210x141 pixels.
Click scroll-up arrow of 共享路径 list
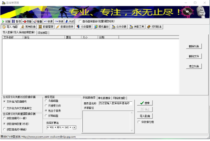tap(132, 113)
